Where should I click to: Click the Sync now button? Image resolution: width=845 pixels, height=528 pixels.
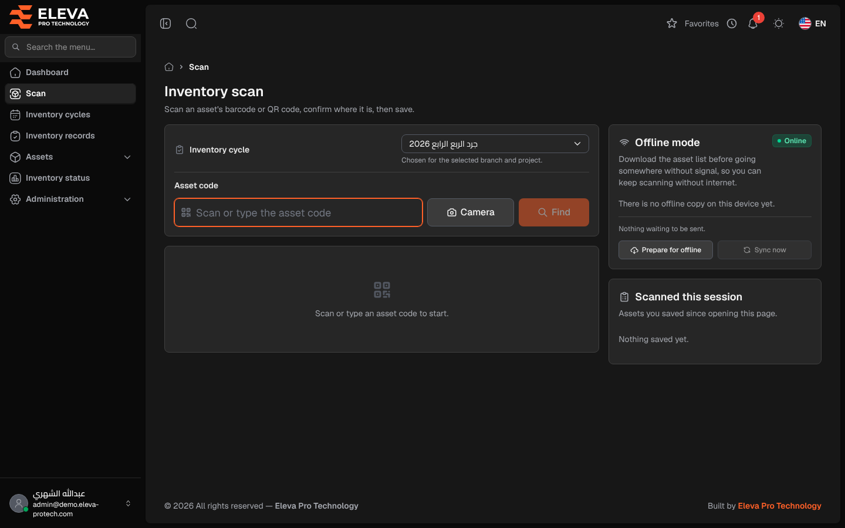coord(765,250)
